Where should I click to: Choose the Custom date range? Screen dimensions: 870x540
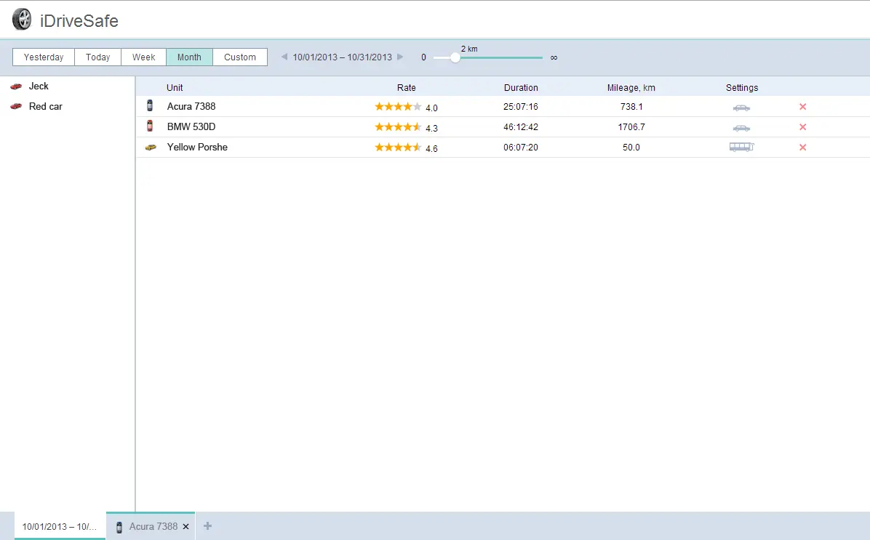(240, 57)
